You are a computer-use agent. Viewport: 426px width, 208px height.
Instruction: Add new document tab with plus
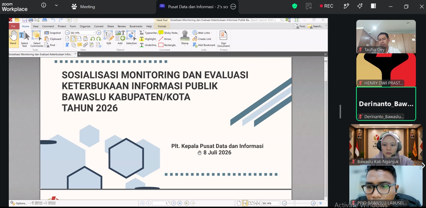pyautogui.click(x=79, y=54)
